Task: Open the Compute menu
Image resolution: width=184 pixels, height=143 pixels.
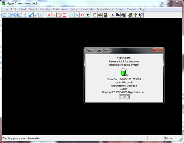Action: (x=87, y=9)
